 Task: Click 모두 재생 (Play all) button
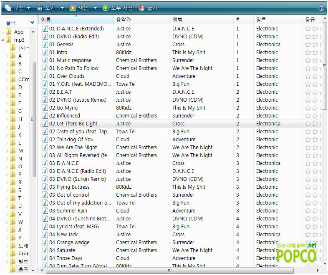click(x=118, y=8)
